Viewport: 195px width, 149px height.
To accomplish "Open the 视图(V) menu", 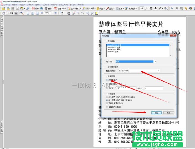I will tap(22, 5).
